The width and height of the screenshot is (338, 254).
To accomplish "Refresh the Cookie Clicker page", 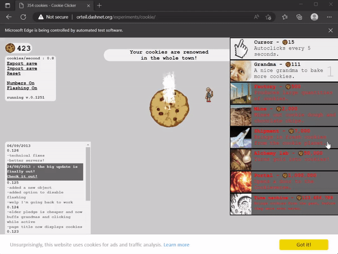I will 23,17.
